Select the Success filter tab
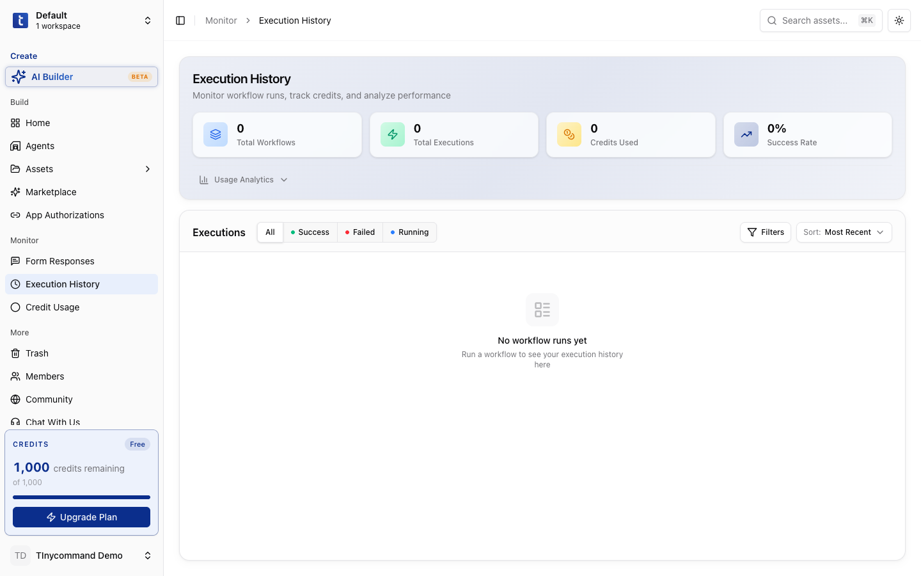 pyautogui.click(x=310, y=232)
